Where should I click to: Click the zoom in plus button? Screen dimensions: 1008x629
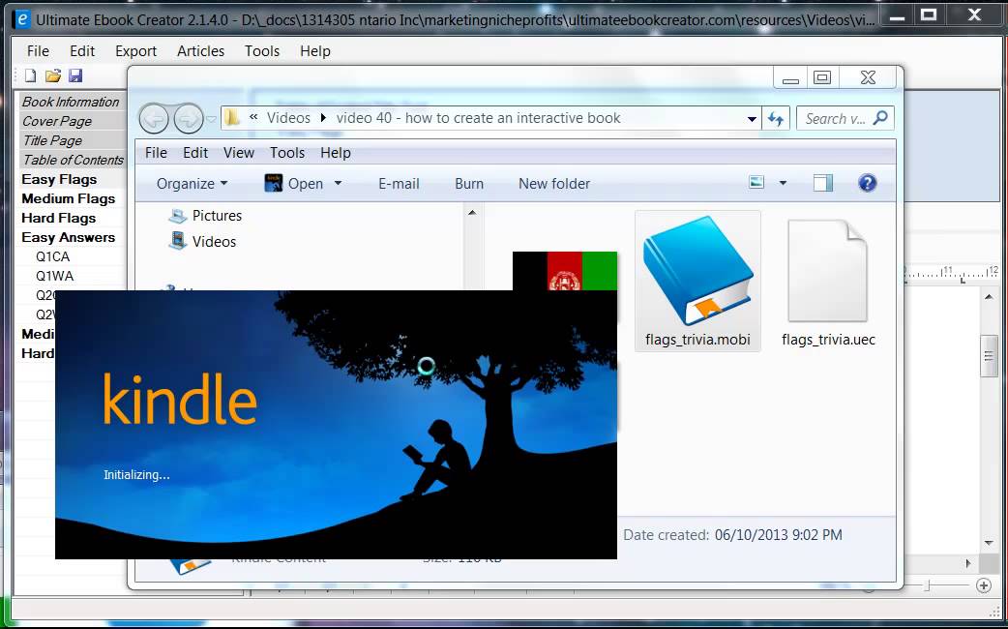tap(983, 585)
